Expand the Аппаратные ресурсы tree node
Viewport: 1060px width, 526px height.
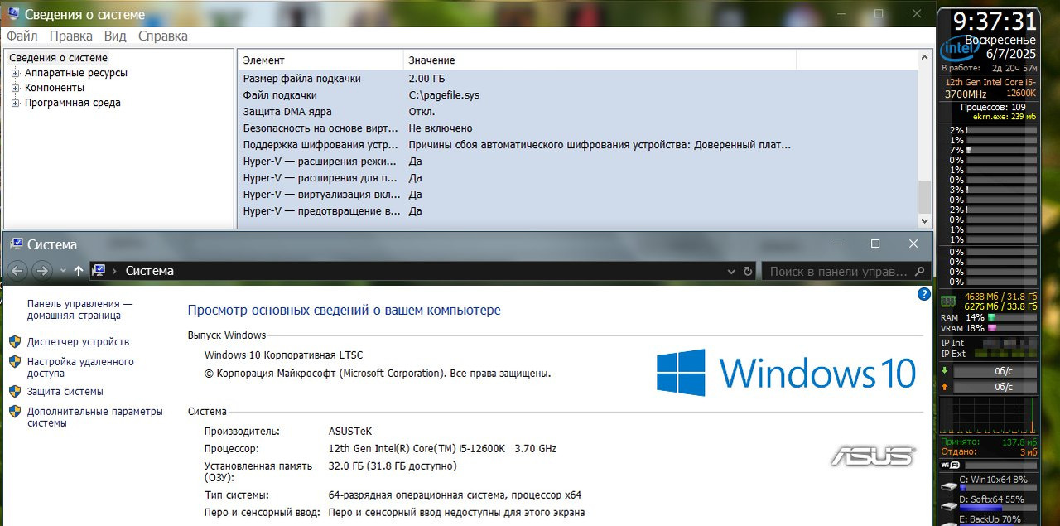[x=15, y=73]
